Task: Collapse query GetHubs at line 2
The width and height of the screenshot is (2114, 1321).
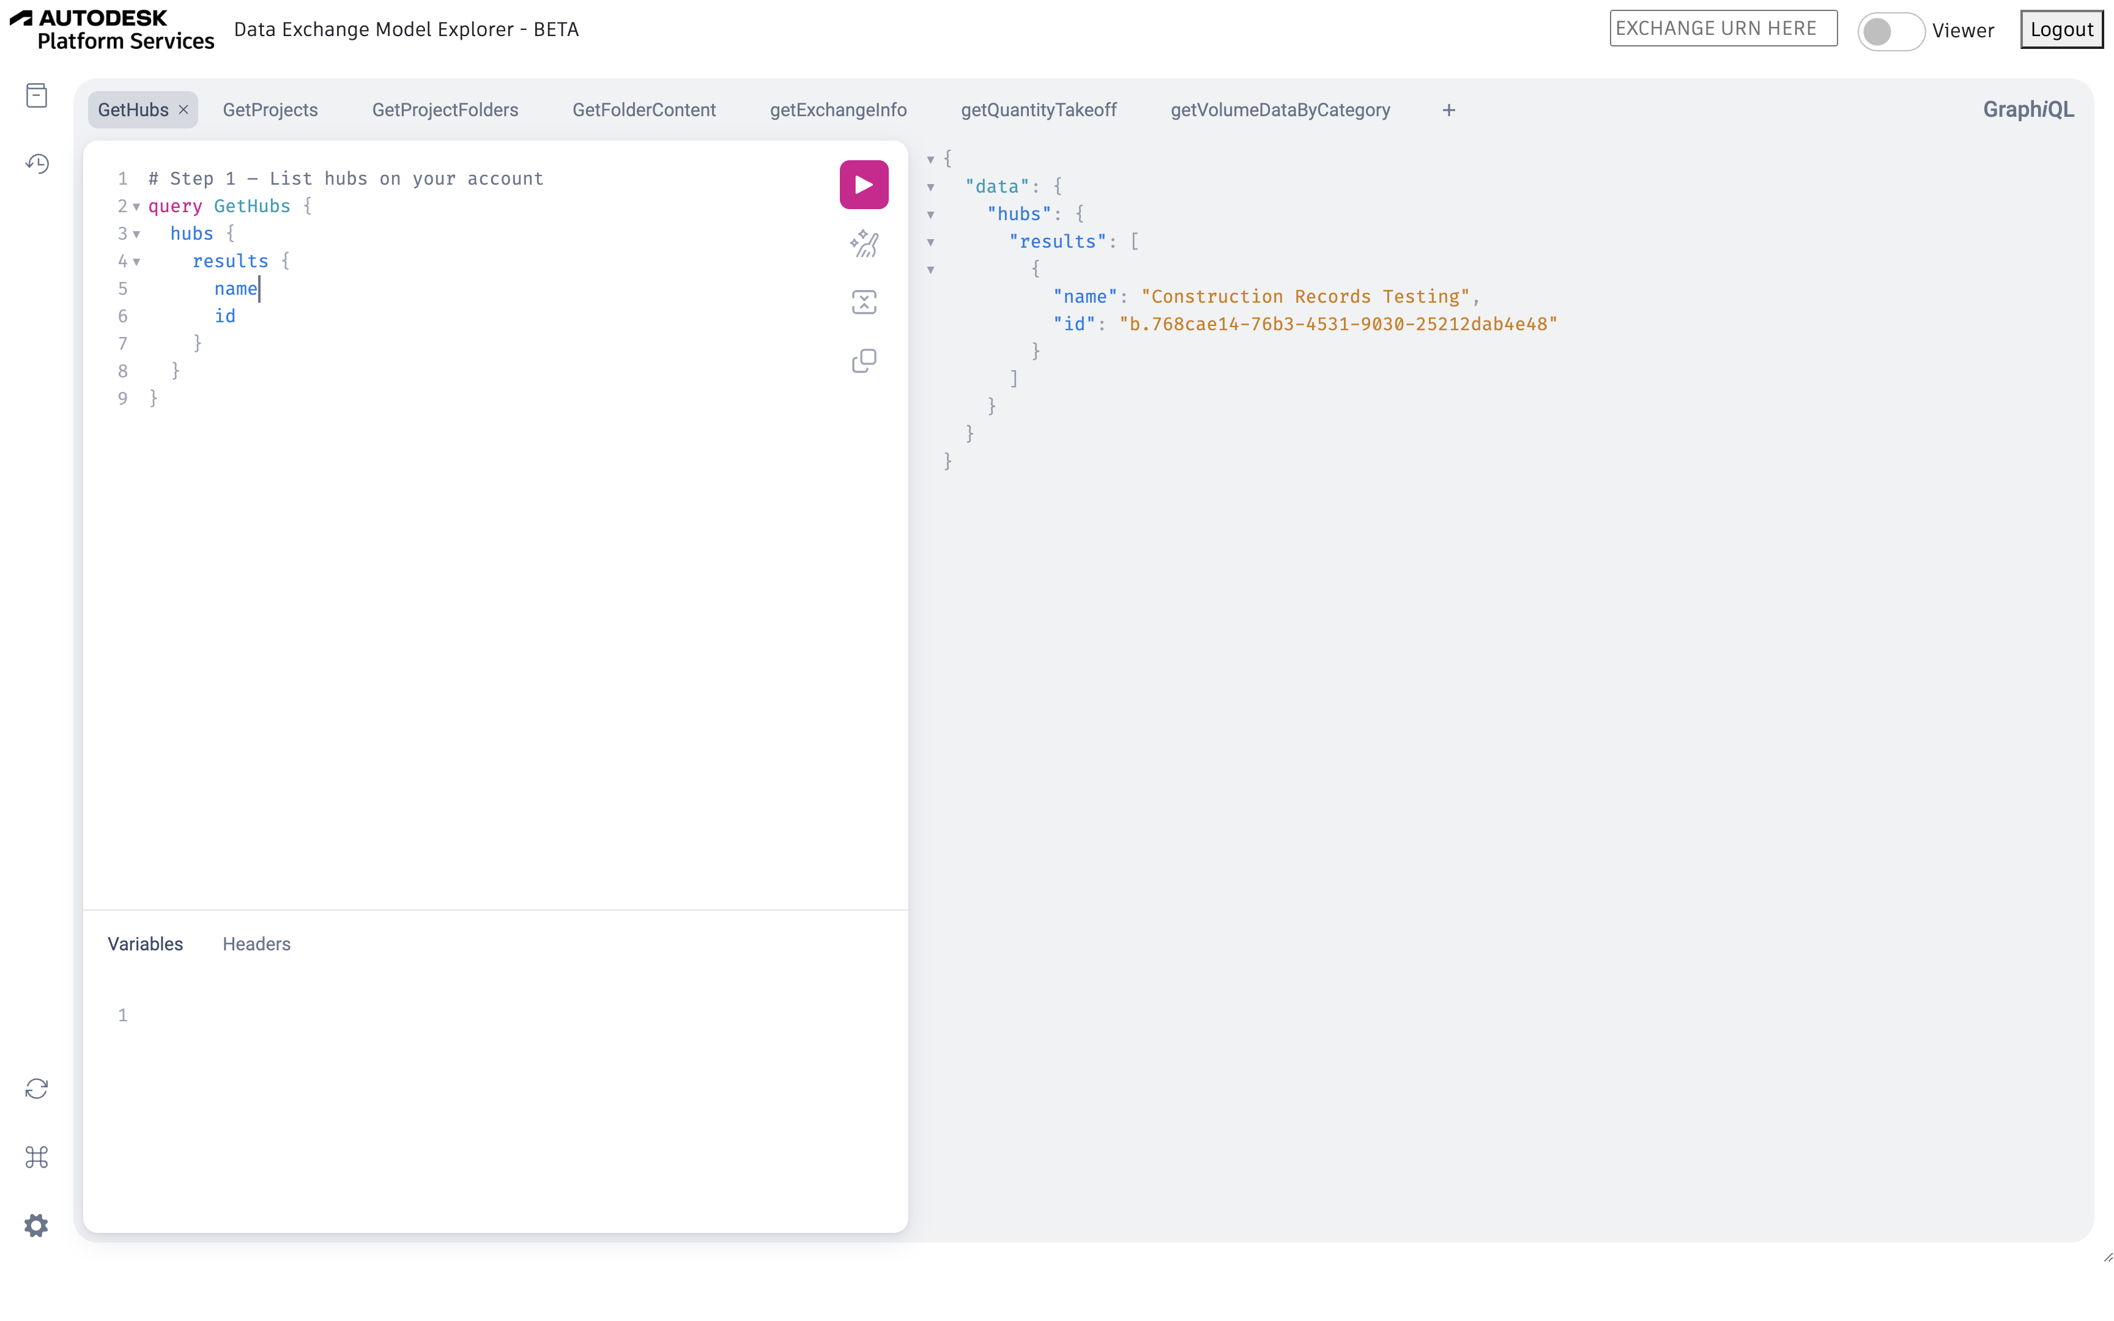Action: click(x=136, y=206)
